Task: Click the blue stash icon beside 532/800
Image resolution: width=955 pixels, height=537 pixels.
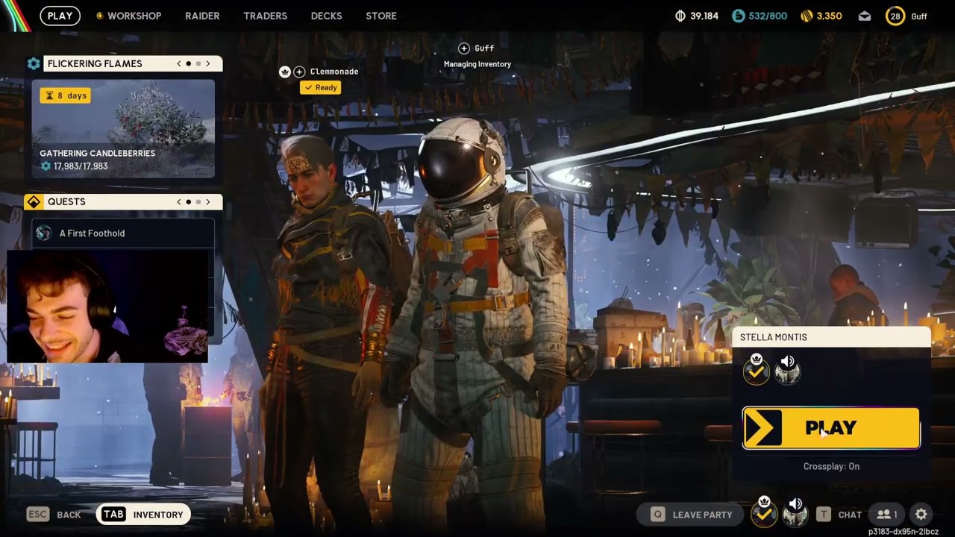Action: (x=738, y=16)
